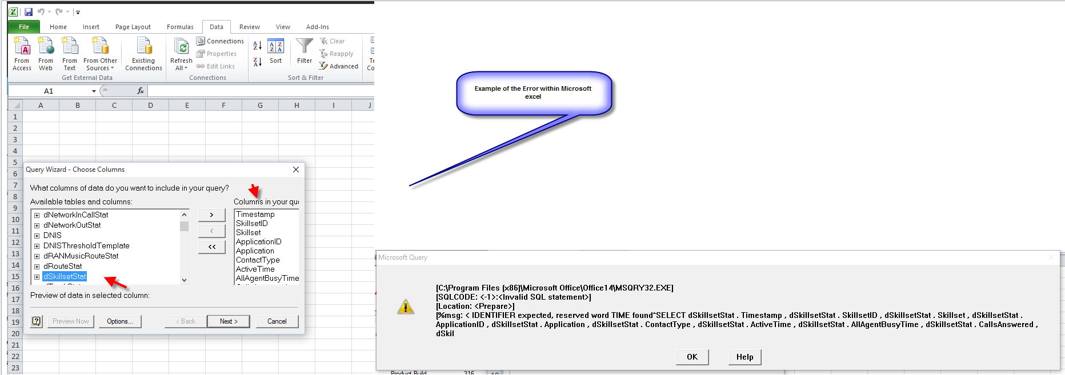Expand the dRANMusicRouteStat table
This screenshot has width=1065, height=375.
[x=37, y=256]
